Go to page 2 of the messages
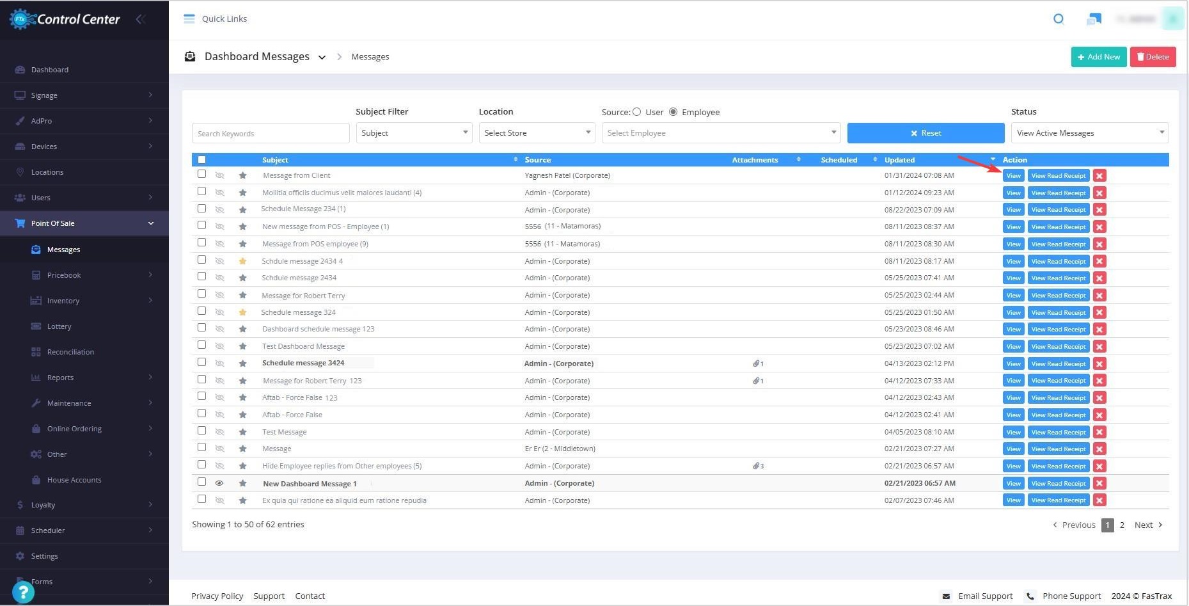 pos(1122,525)
